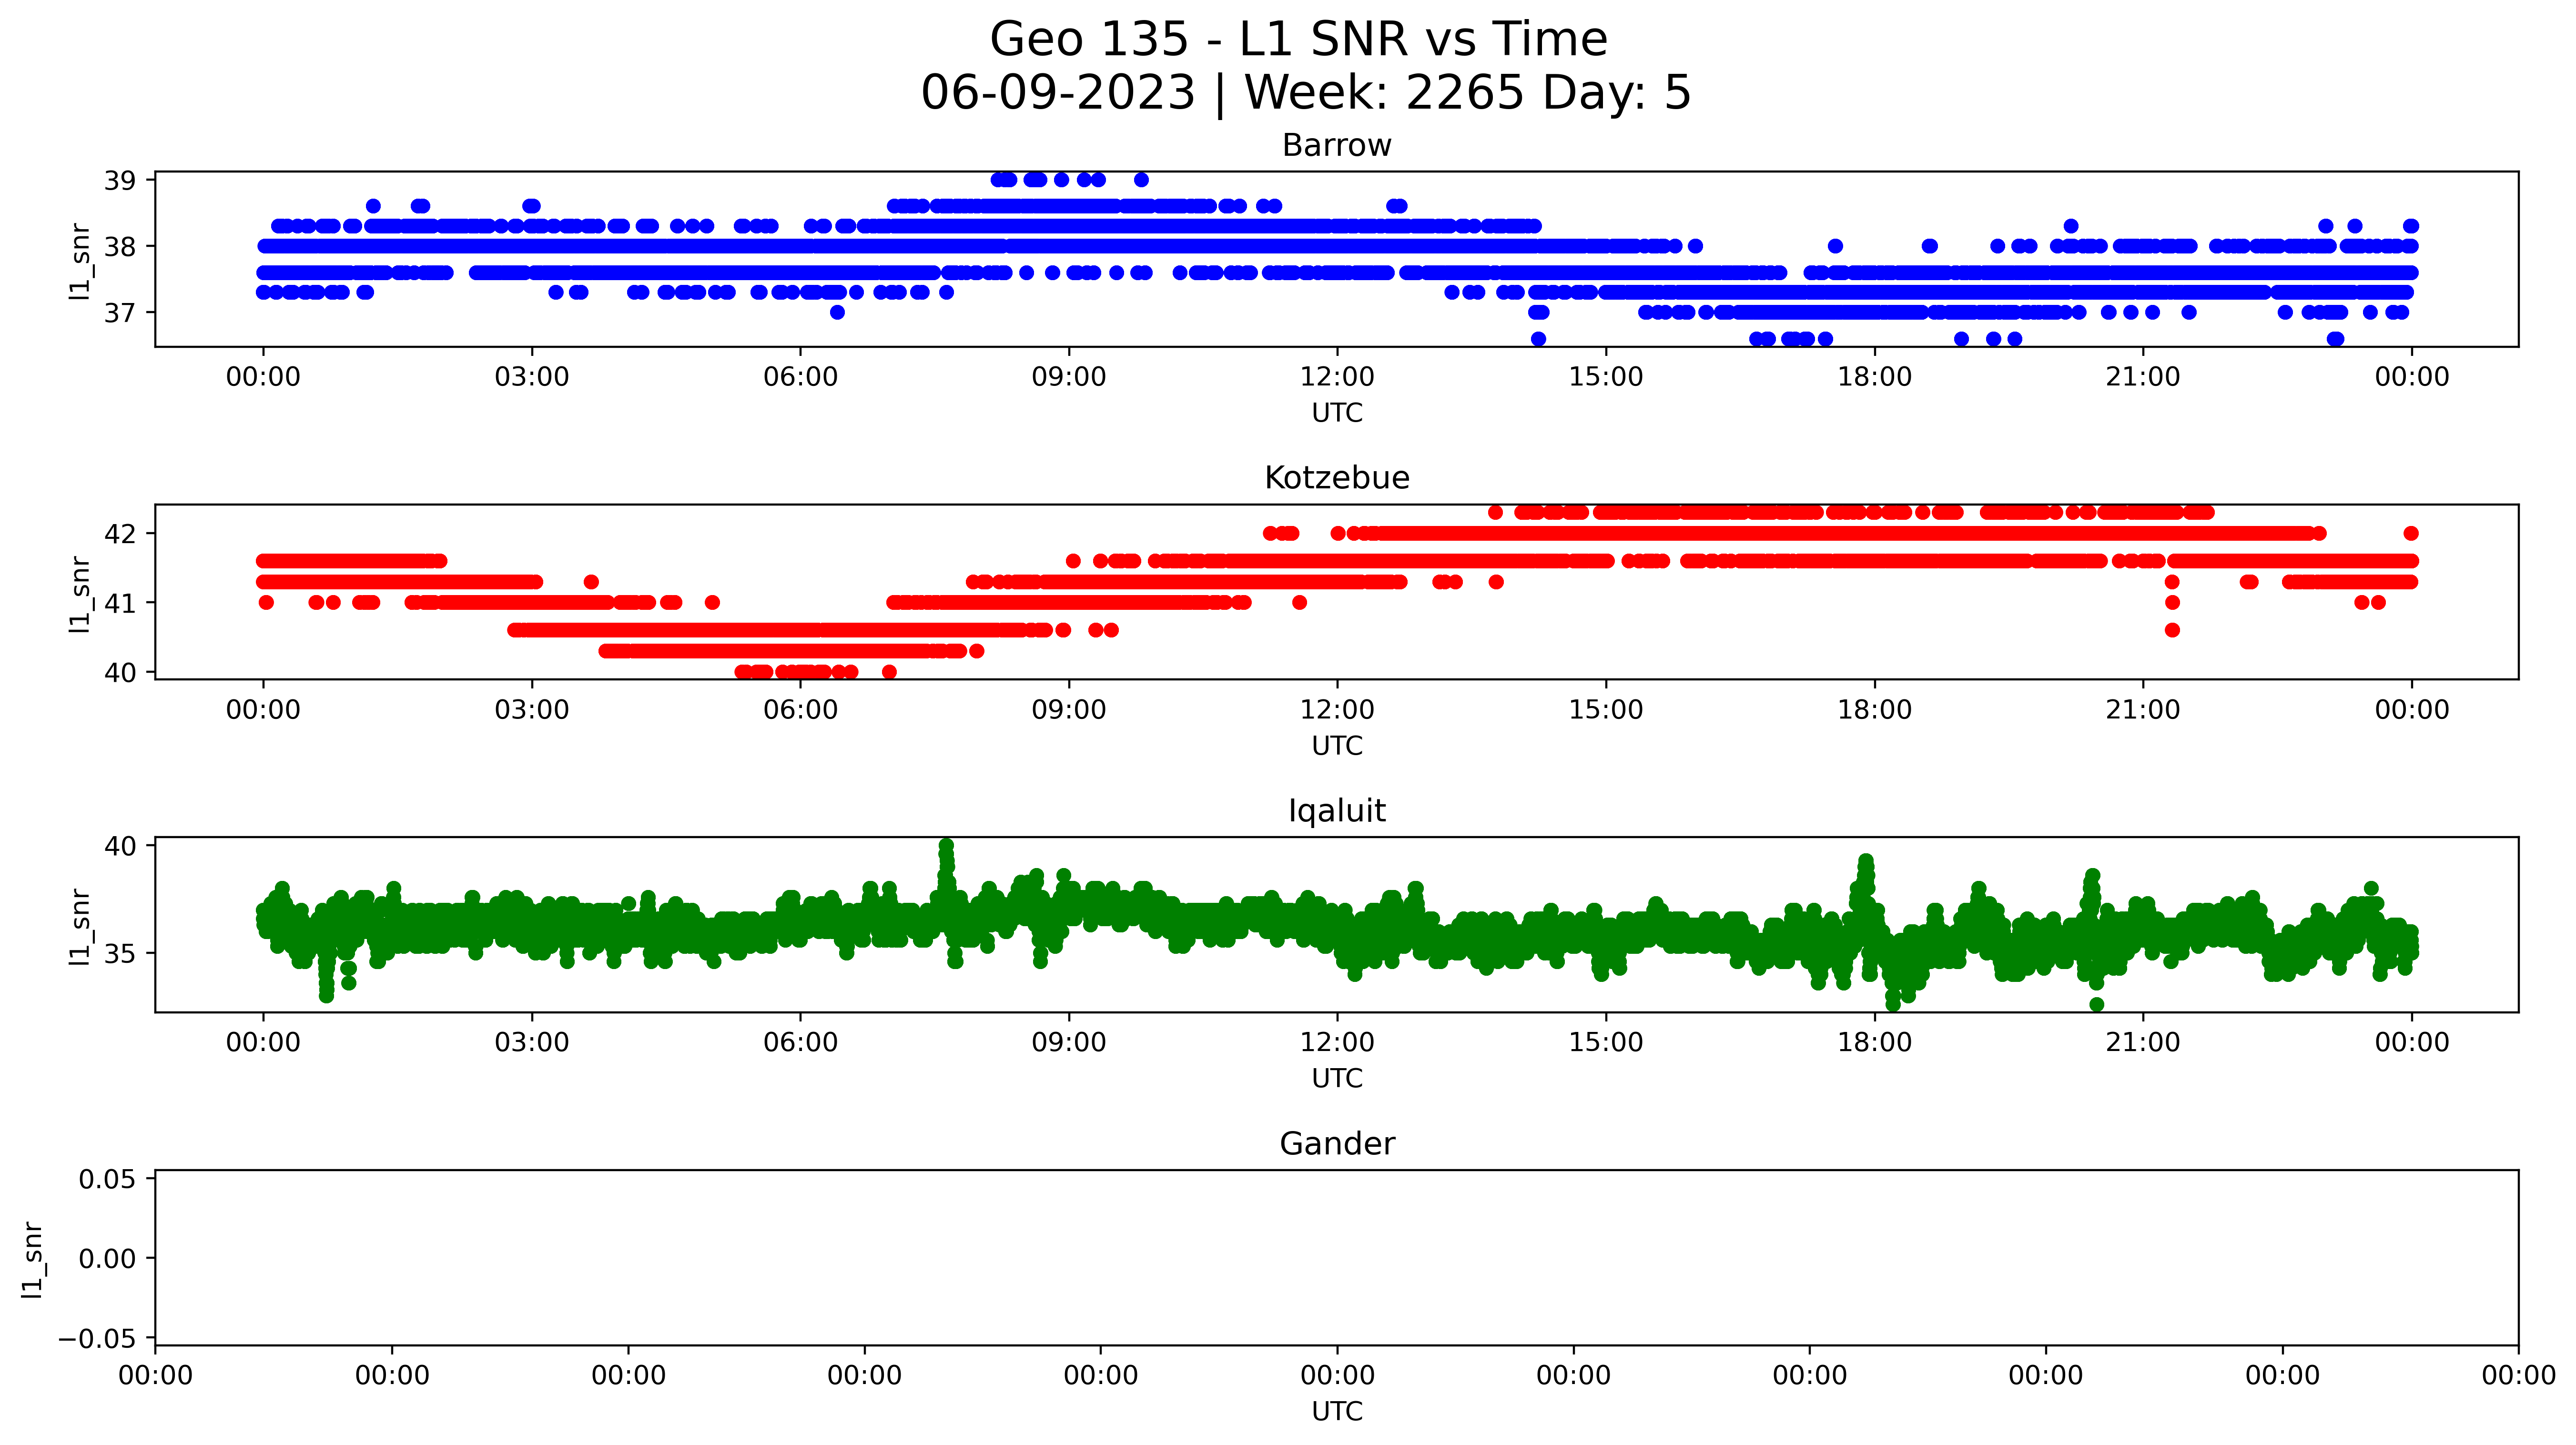
Task: Click the 'UTC' x-axis label under Iqaluit plot
Action: click(x=1337, y=1079)
